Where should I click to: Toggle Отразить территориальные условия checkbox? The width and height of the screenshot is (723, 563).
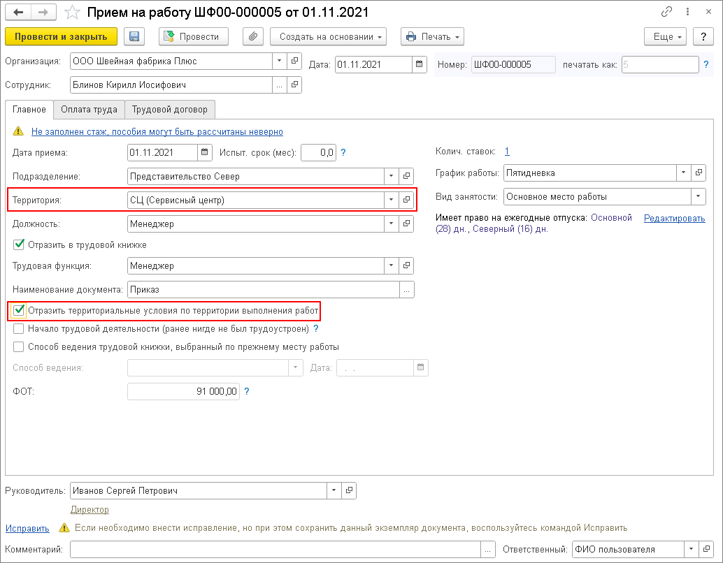point(19,310)
